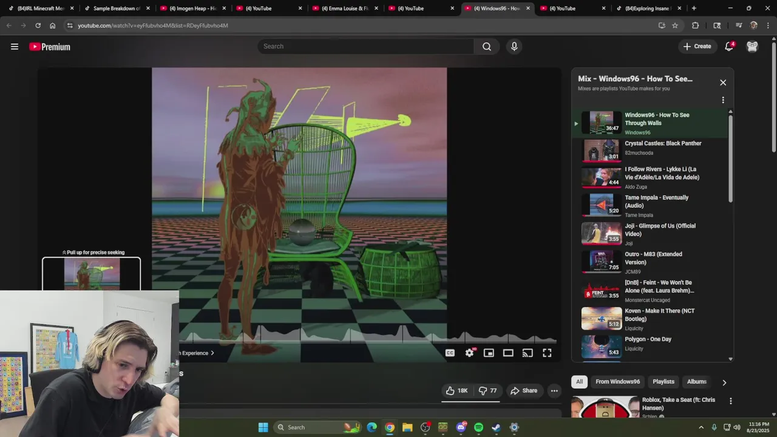Show hidden system tray icons
The width and height of the screenshot is (777, 437).
tap(701, 427)
